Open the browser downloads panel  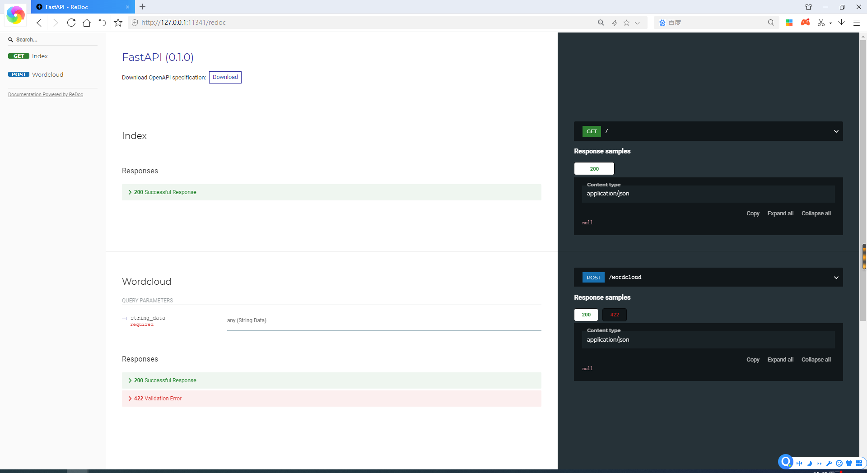tap(841, 23)
